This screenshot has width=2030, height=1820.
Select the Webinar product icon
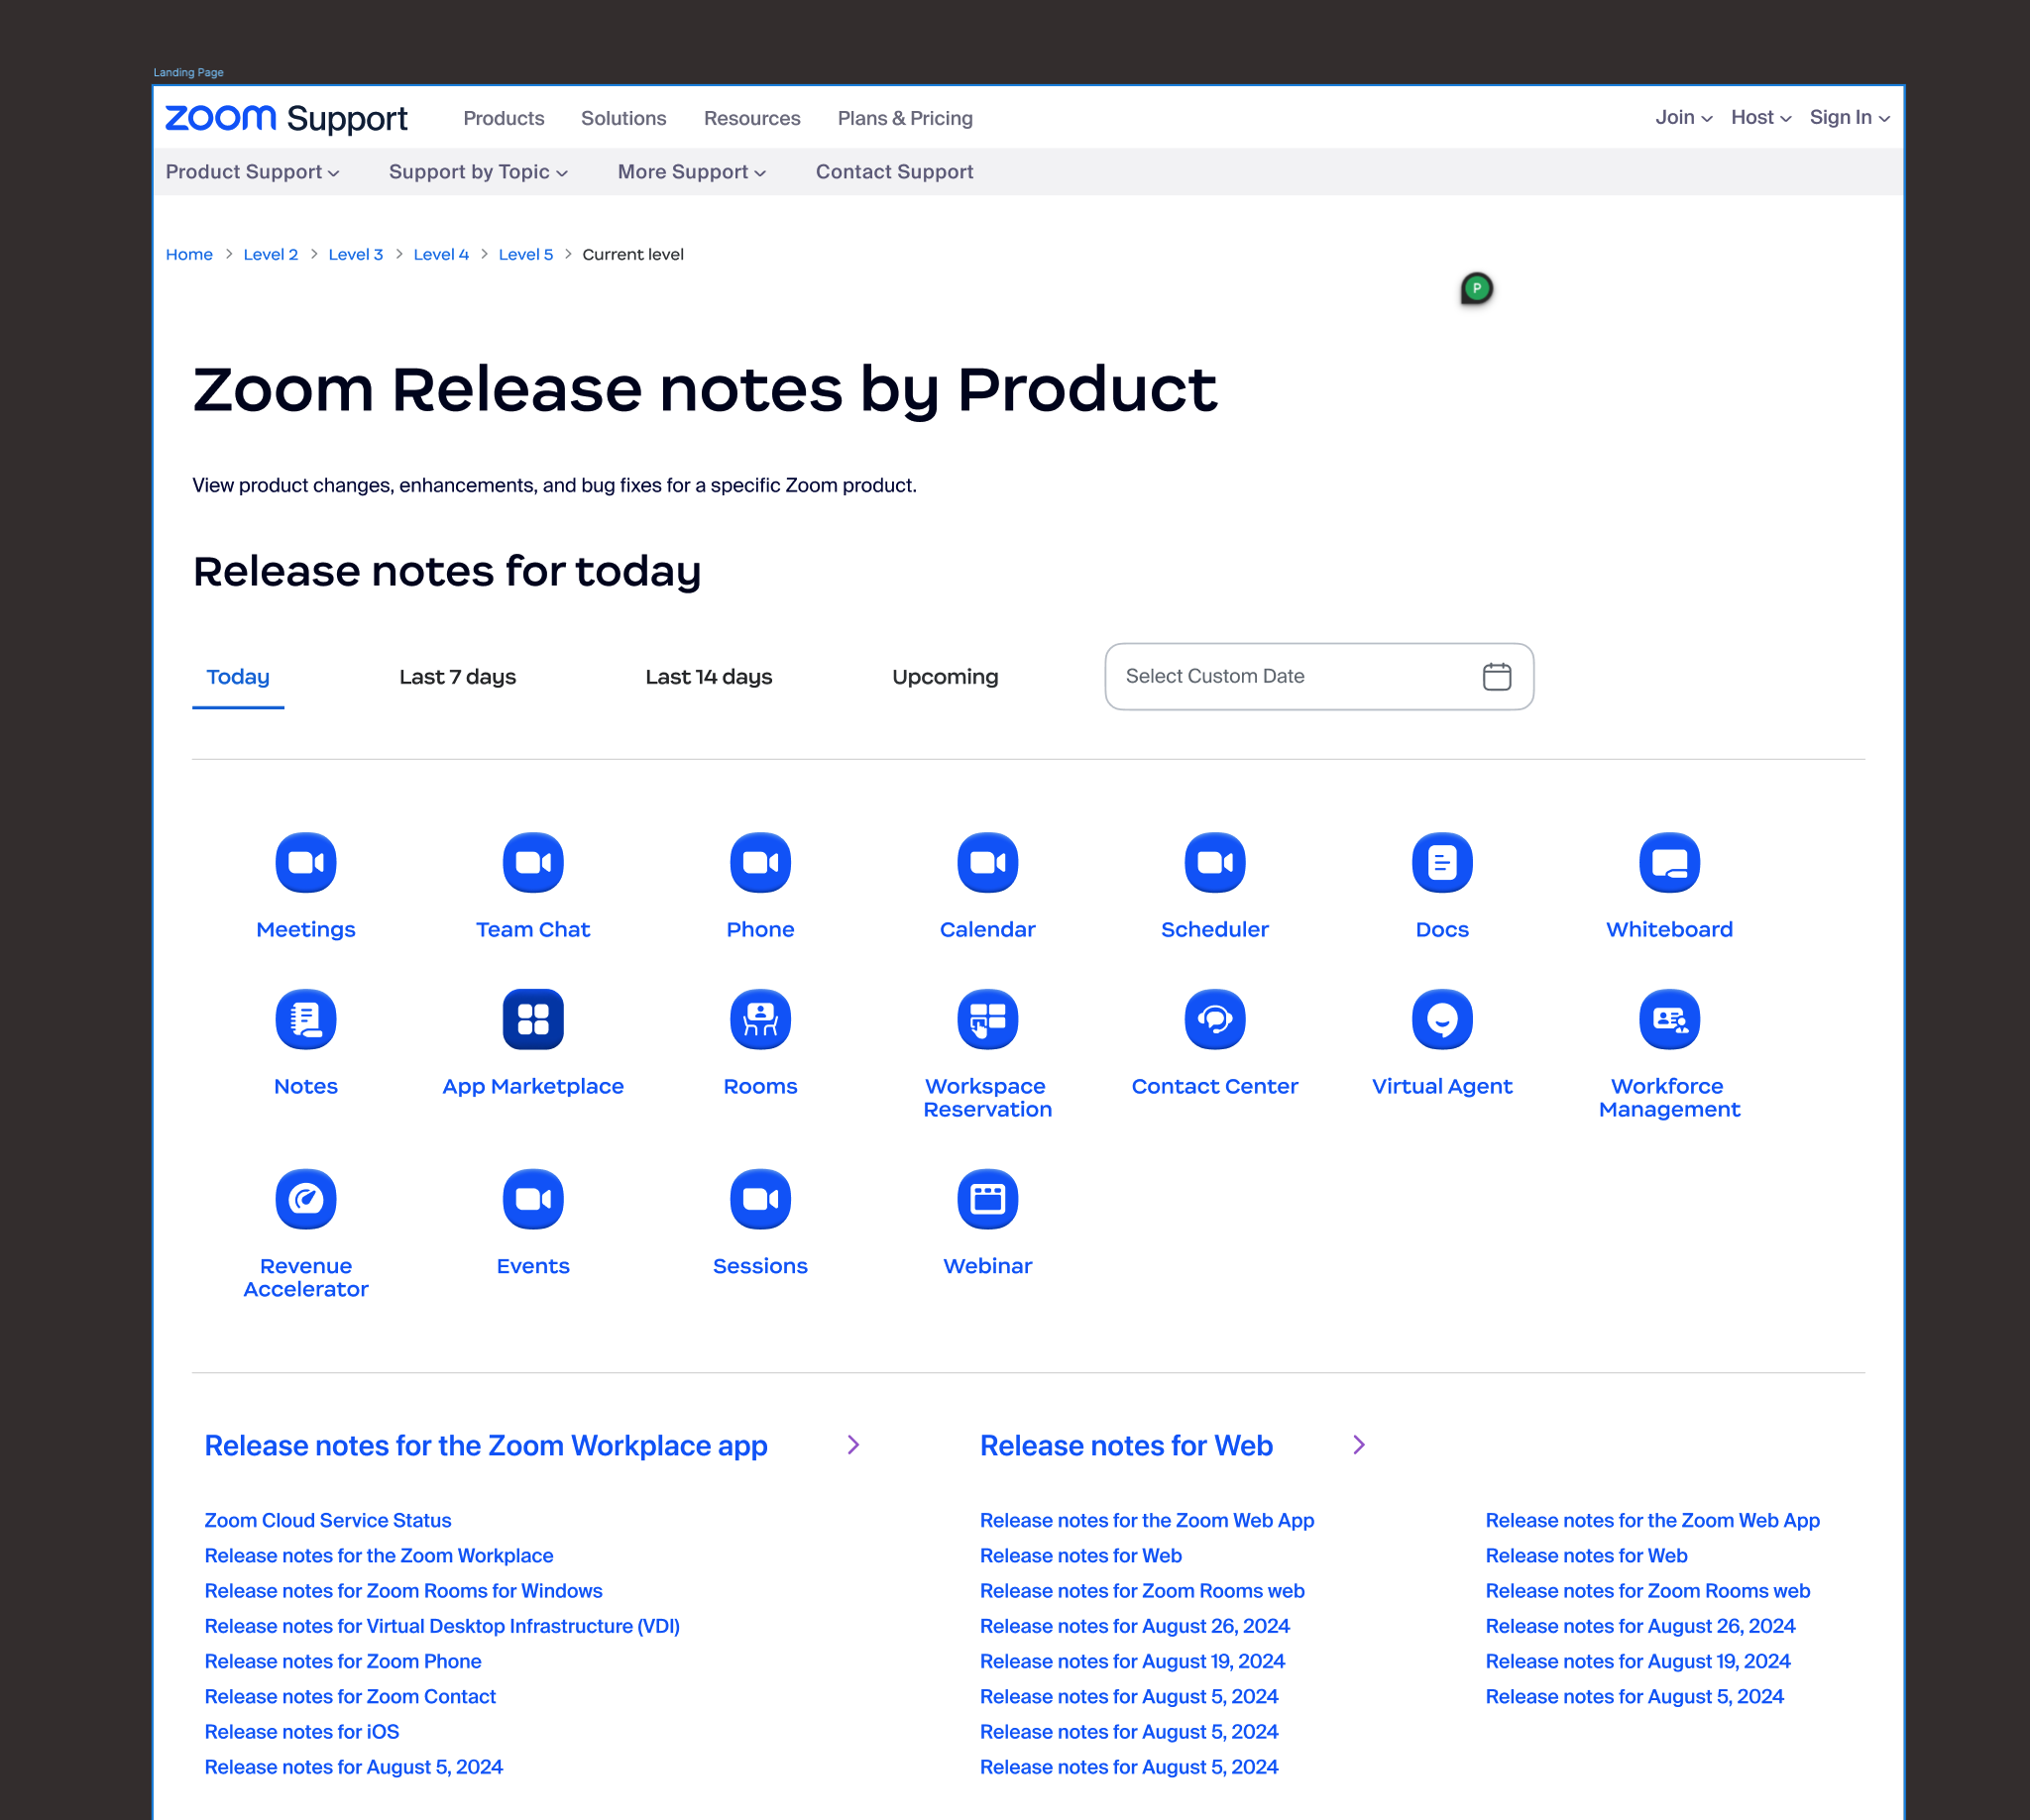coord(987,1198)
